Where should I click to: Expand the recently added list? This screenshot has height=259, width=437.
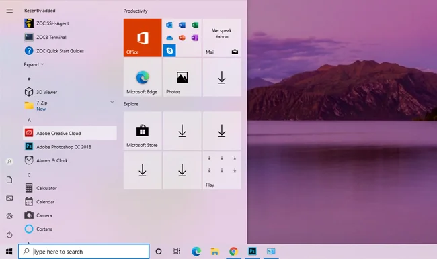click(34, 64)
